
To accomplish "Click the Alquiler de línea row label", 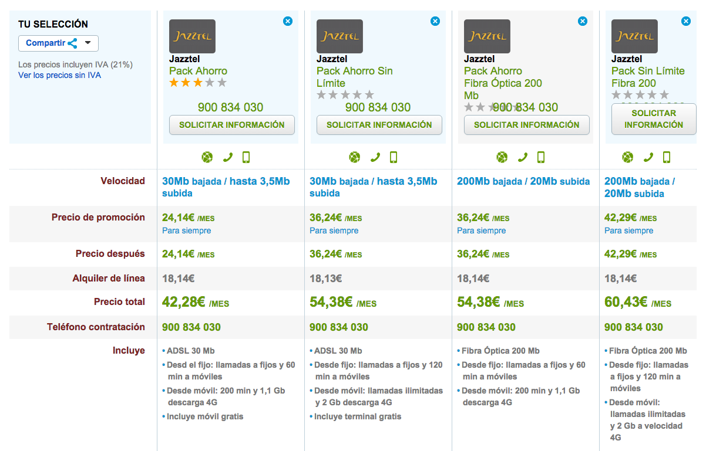I will pyautogui.click(x=109, y=278).
